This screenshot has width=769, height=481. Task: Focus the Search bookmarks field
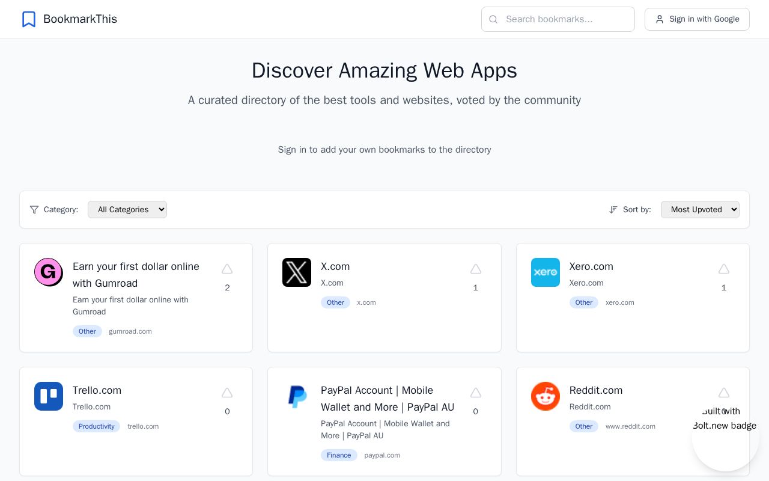pyautogui.click(x=558, y=19)
